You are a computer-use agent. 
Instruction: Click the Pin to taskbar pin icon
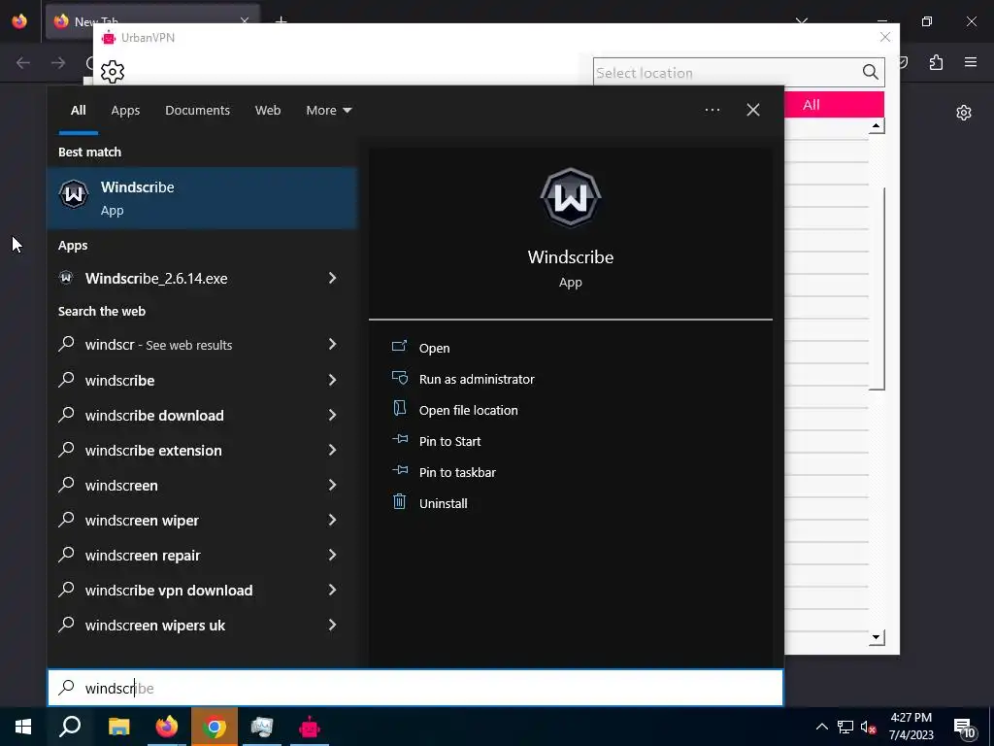(399, 470)
